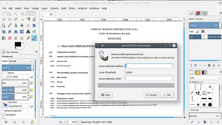Select the Bucket Fill tool
Viewport: 222px width, 125px height.
34,32
